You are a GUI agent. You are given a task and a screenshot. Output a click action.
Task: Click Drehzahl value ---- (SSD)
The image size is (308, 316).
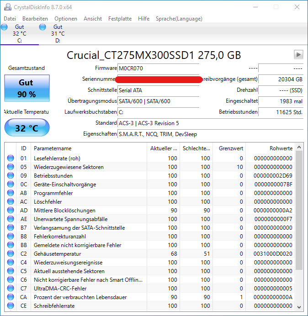click(281, 90)
